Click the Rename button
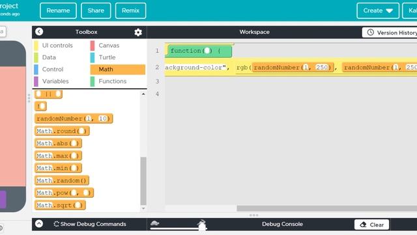Viewport: 417px width, 235px height. pyautogui.click(x=58, y=10)
